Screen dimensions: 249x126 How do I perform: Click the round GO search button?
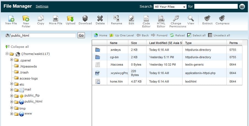point(242,7)
